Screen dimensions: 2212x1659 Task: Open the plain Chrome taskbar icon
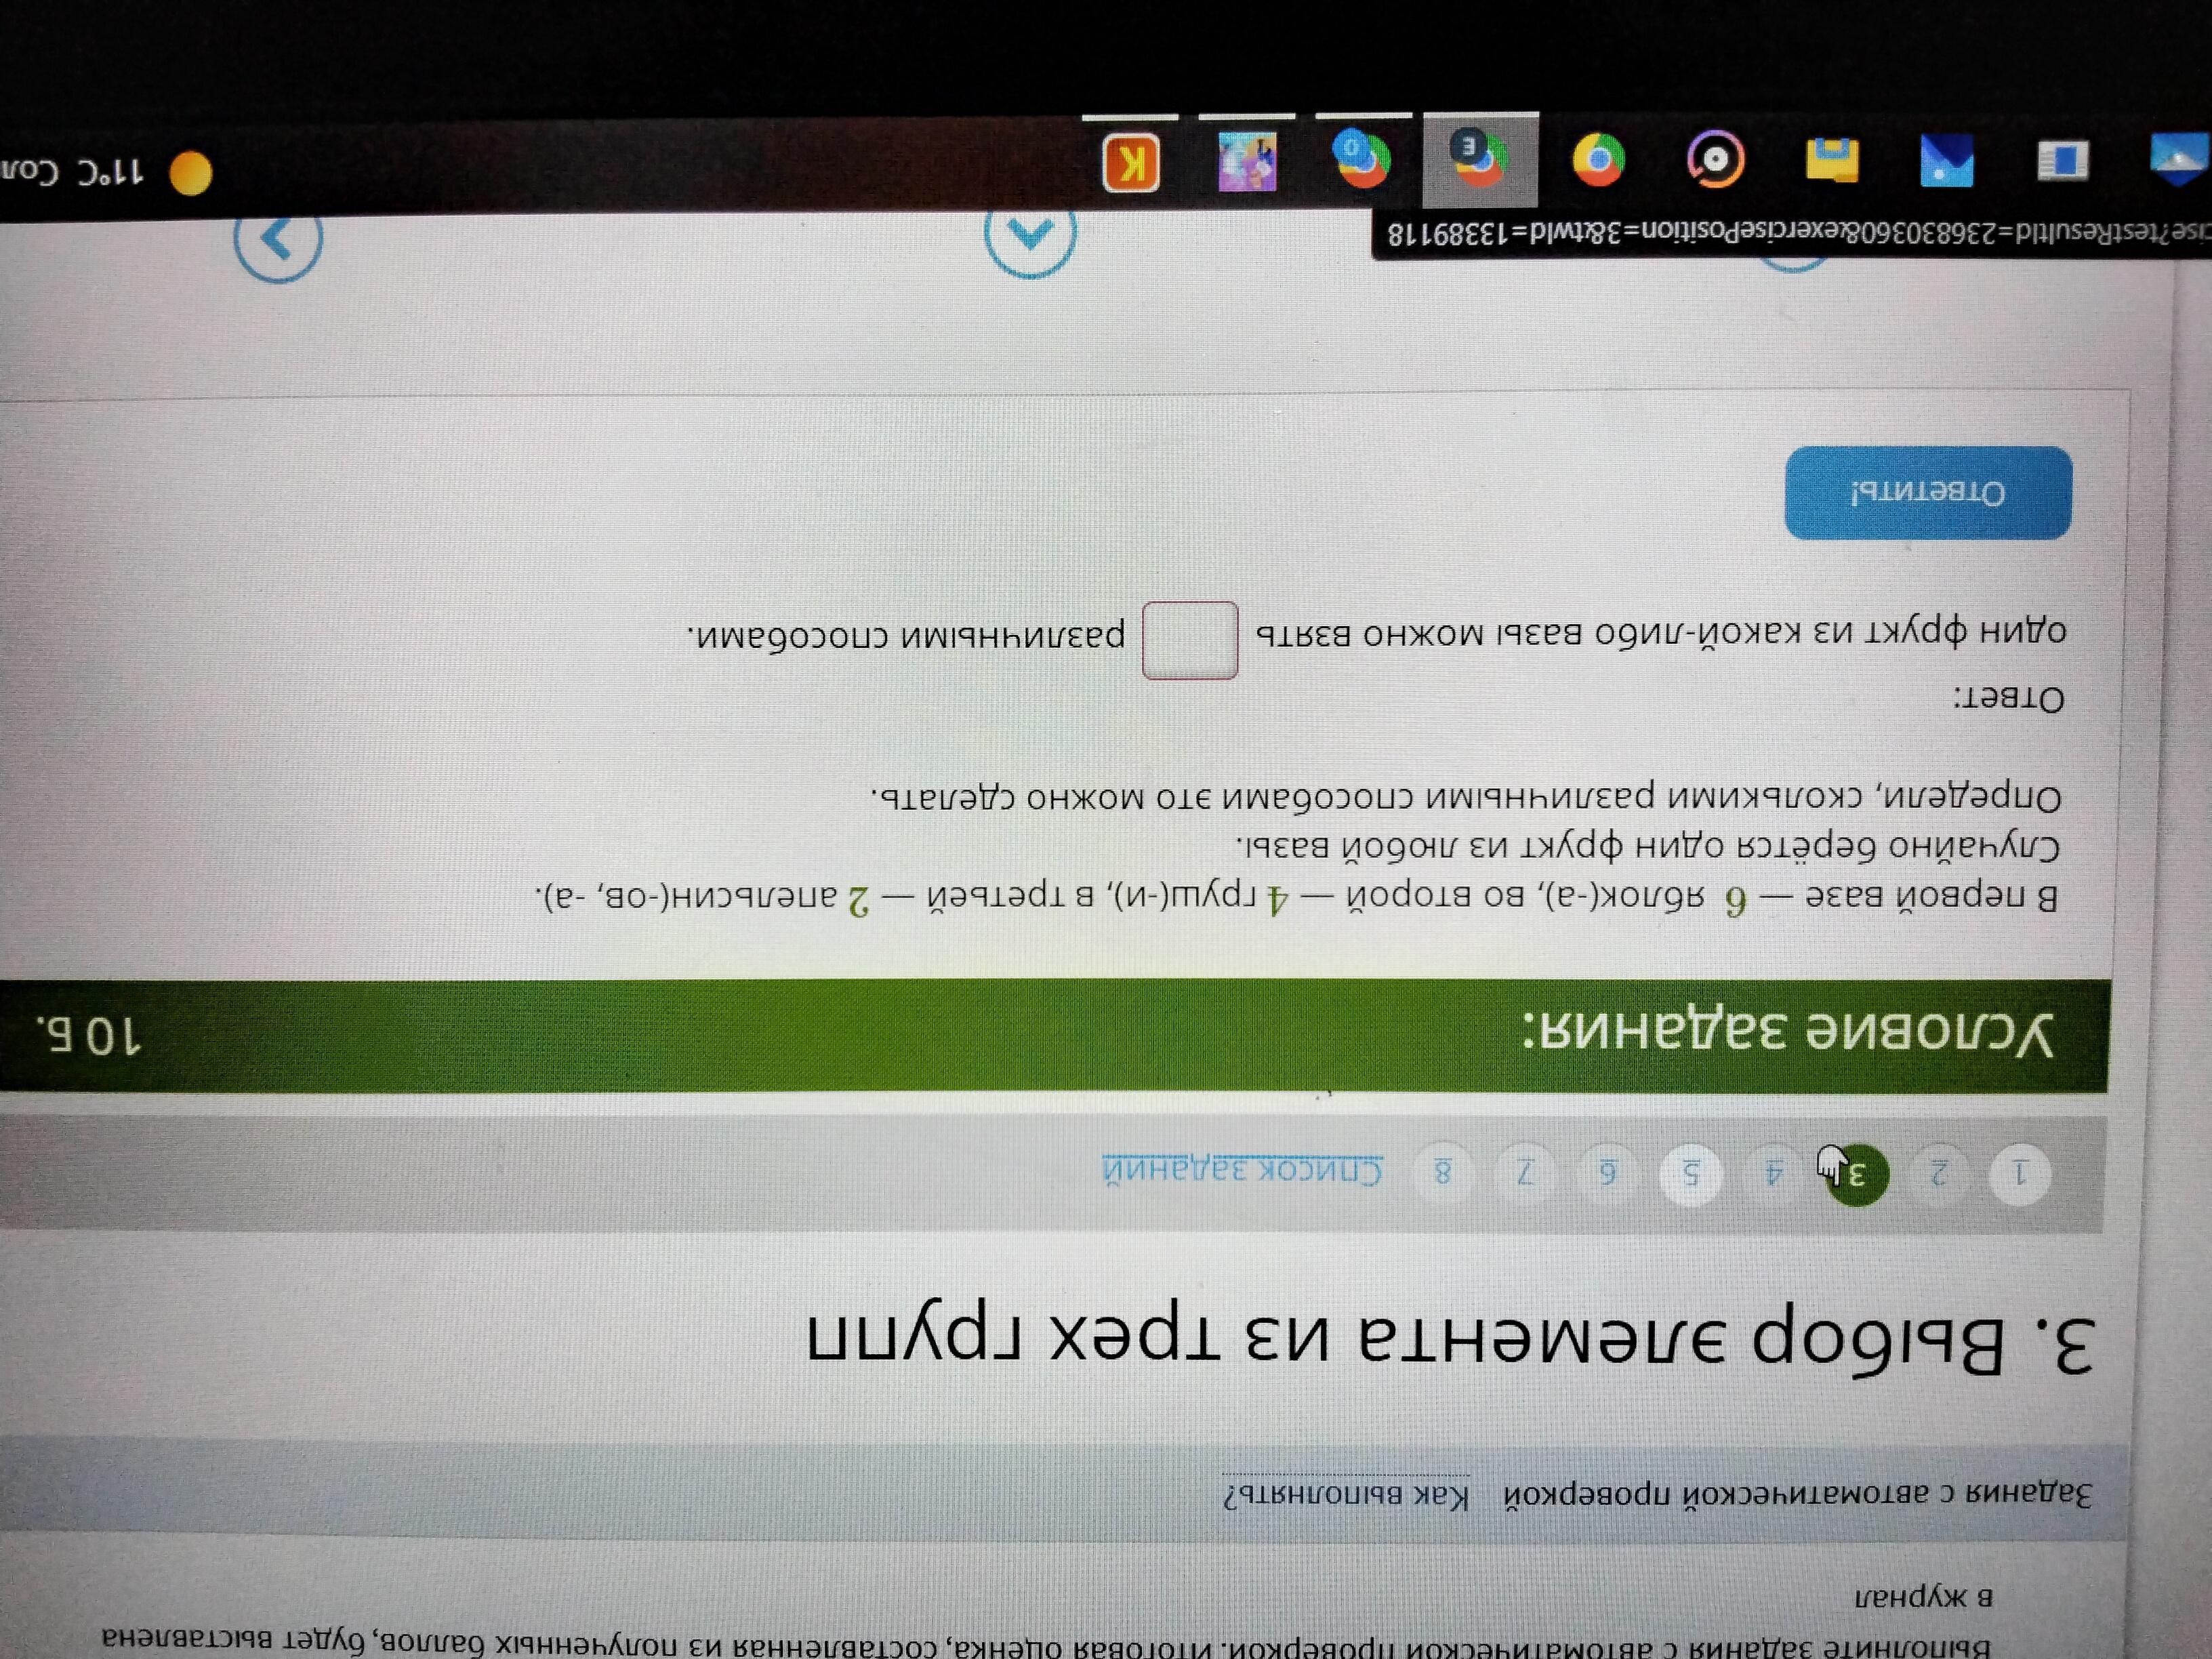tap(1598, 160)
